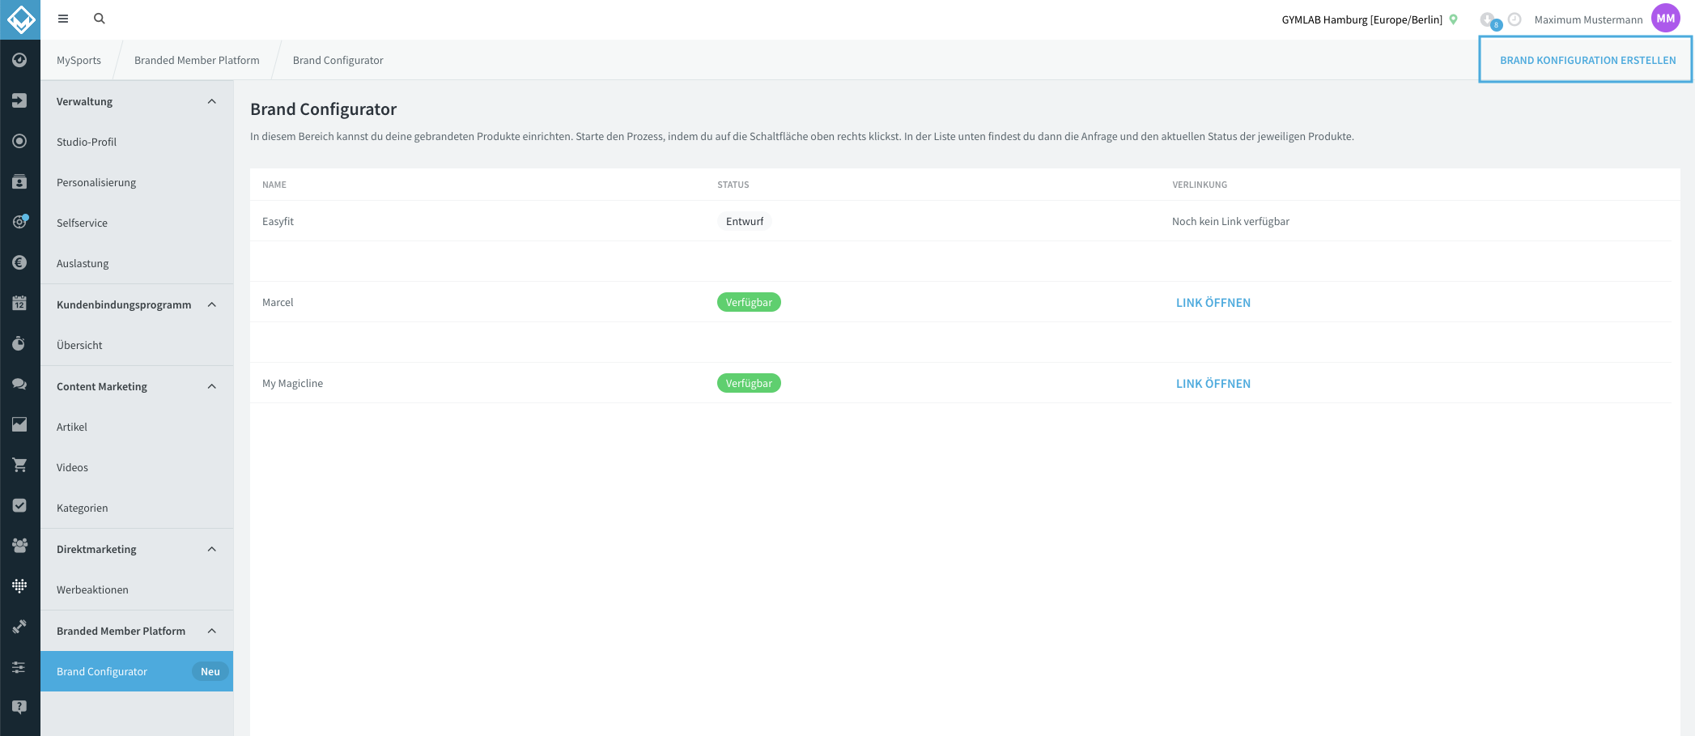Click the VERLINKUNG column header
This screenshot has height=736, width=1695.
(x=1200, y=185)
